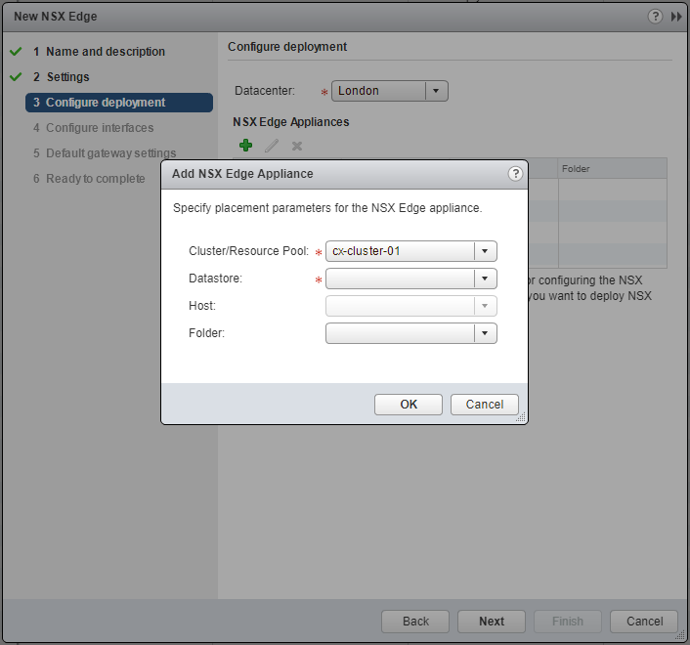Go to Name and description step
This screenshot has width=690, height=645.
click(105, 52)
